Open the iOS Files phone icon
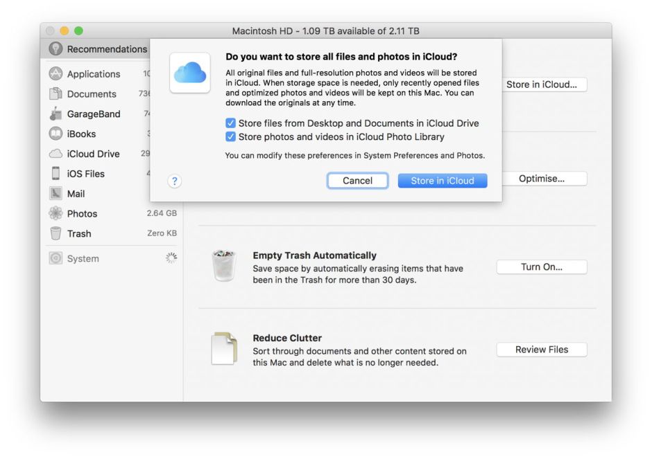The image size is (652, 459). (55, 174)
